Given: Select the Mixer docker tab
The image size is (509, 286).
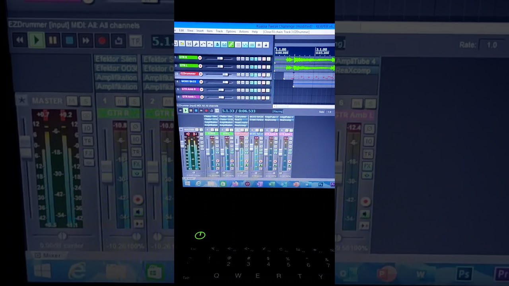Looking at the screenshot, I should point(189,179).
